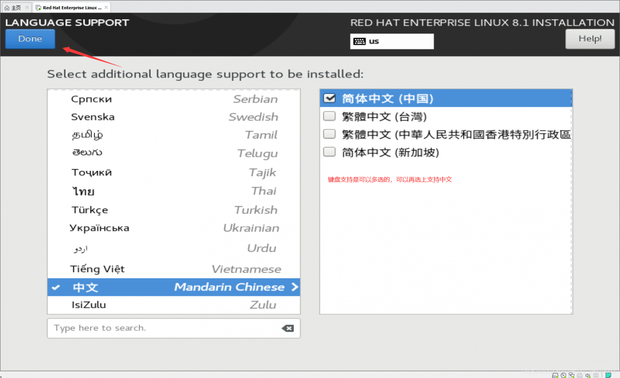Choose Tiếng Việt in the language list

point(174,269)
